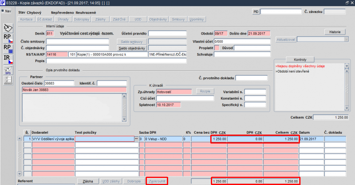Viewport: 355px width, 185px height.
Task: Open the Objednávky tab
Action: 158,19
